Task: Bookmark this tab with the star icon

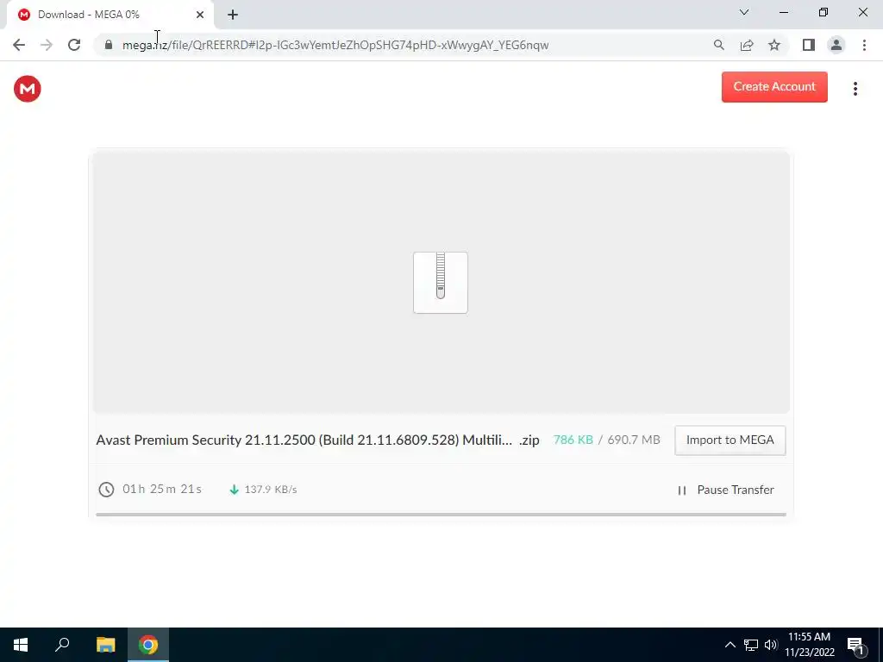Action: tap(774, 45)
